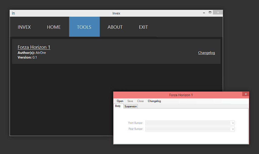Click the Forza Horizon 1 window title
259x154 pixels.
point(181,95)
